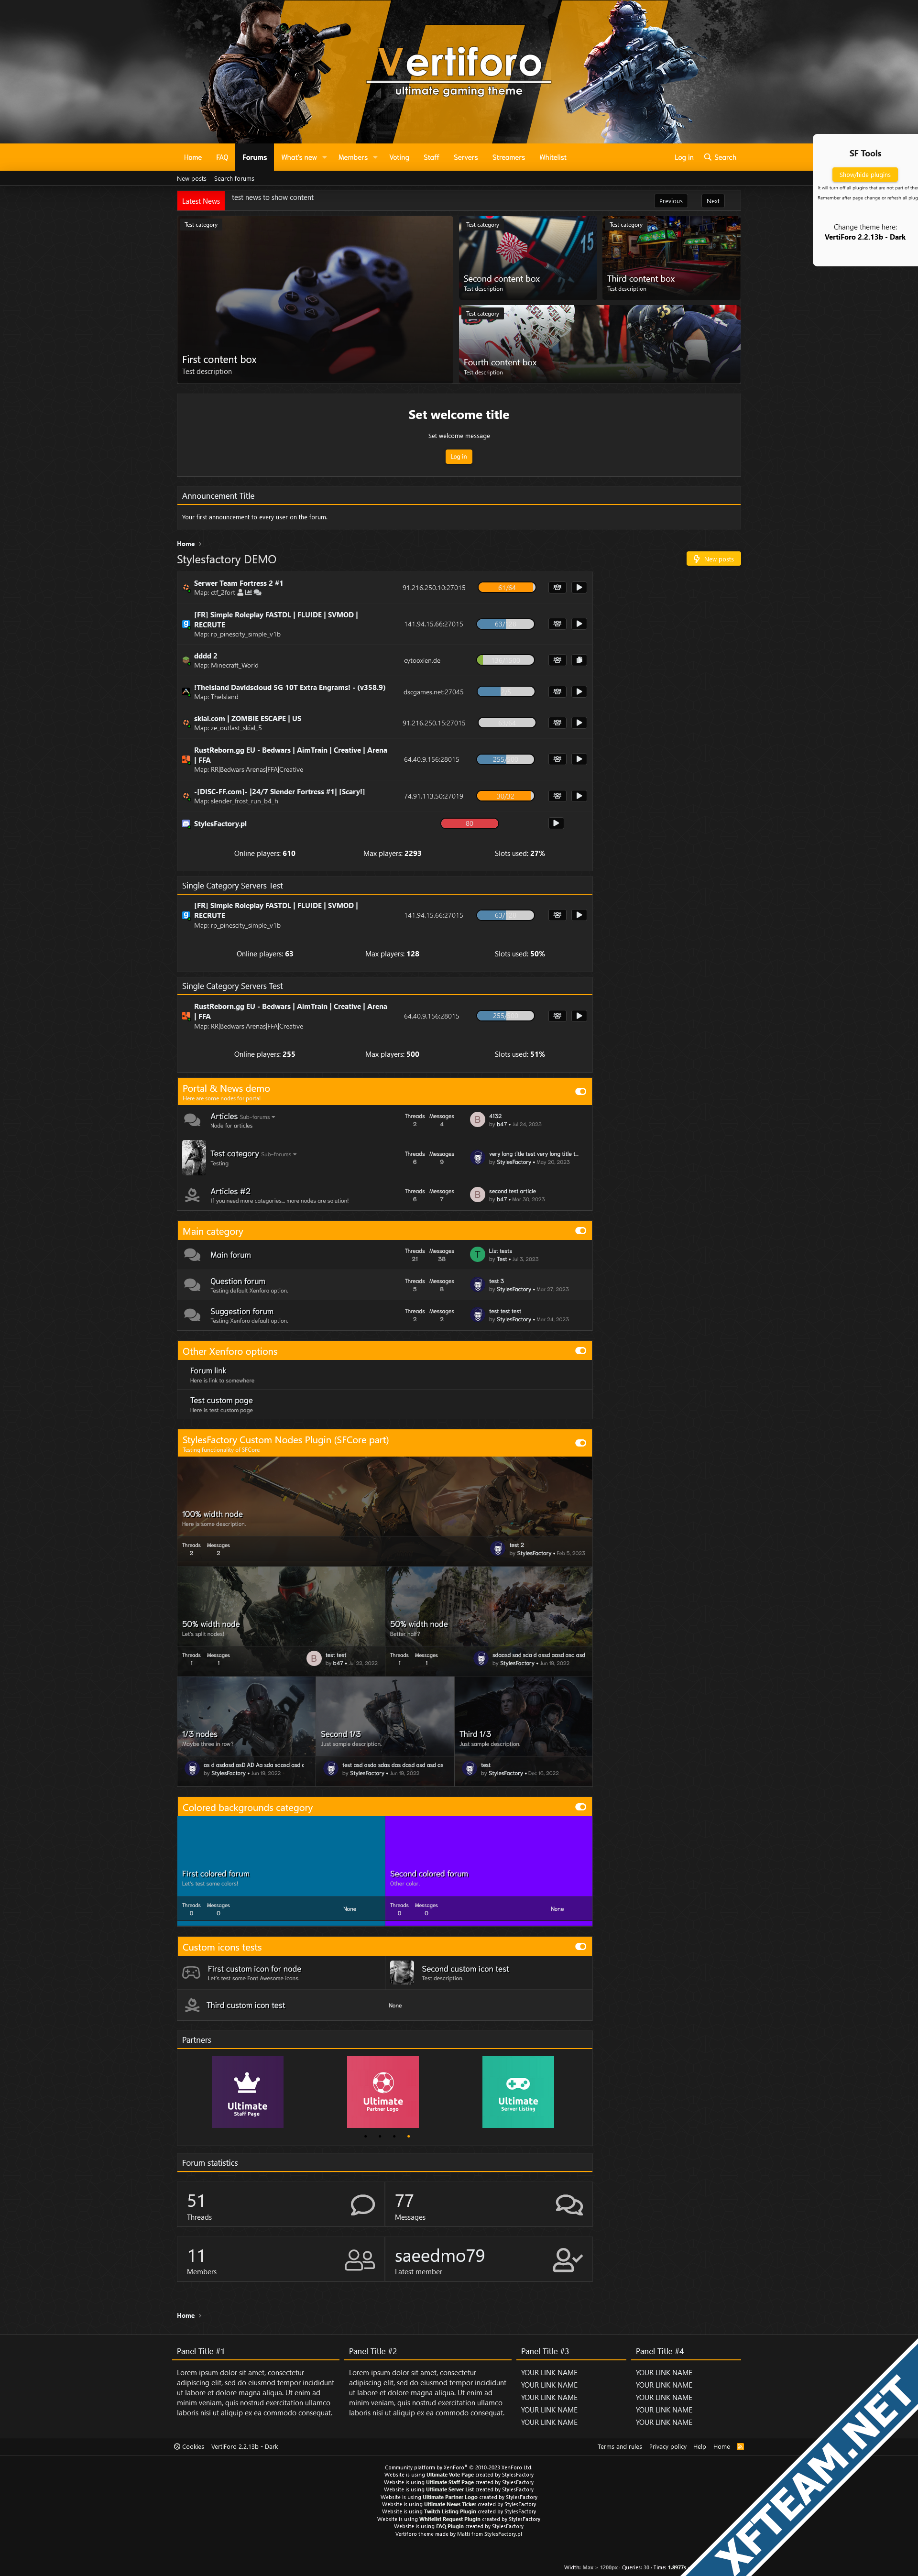The image size is (918, 2576).
Task: Connect to Serwer Team Fortress 2 #1 via play icon
Action: [x=578, y=588]
